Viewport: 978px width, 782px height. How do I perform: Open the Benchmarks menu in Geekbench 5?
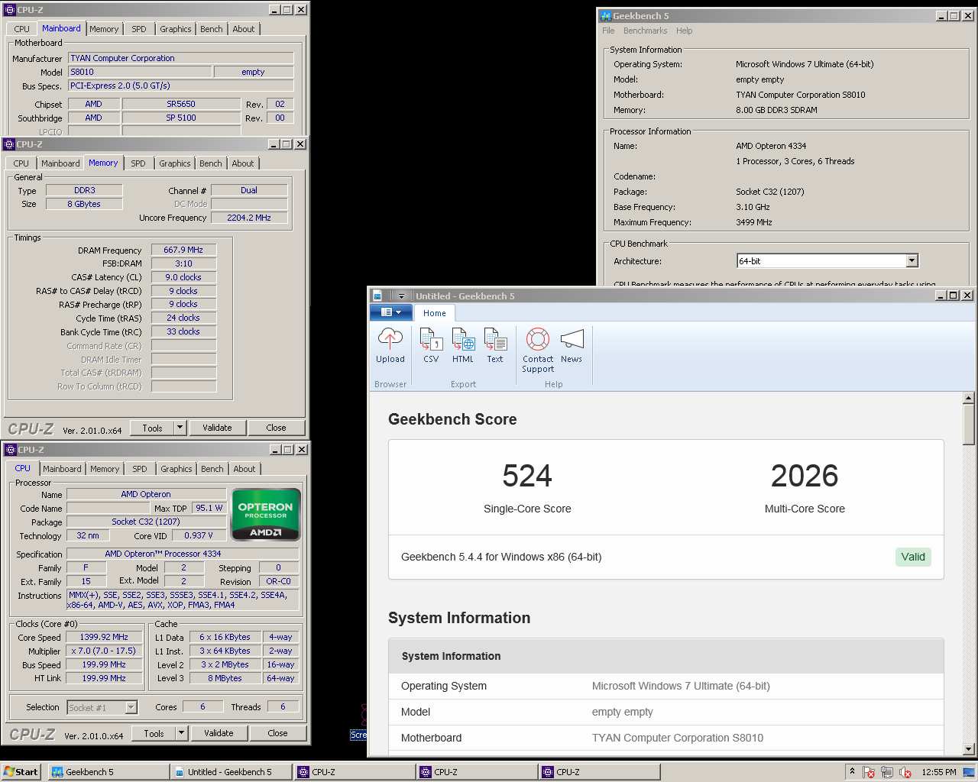(x=645, y=31)
